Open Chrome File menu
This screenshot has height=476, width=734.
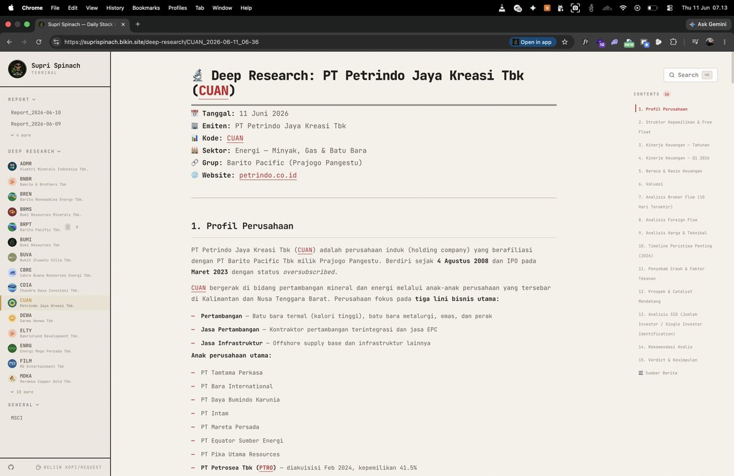click(x=55, y=8)
